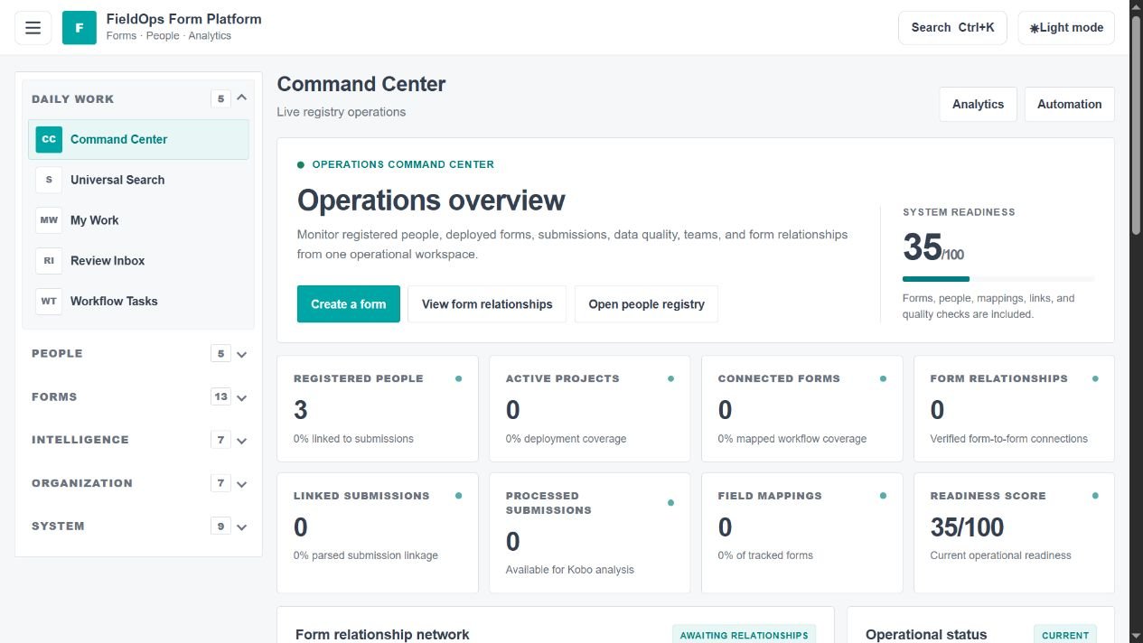Click the System count badge 9

pos(220,526)
